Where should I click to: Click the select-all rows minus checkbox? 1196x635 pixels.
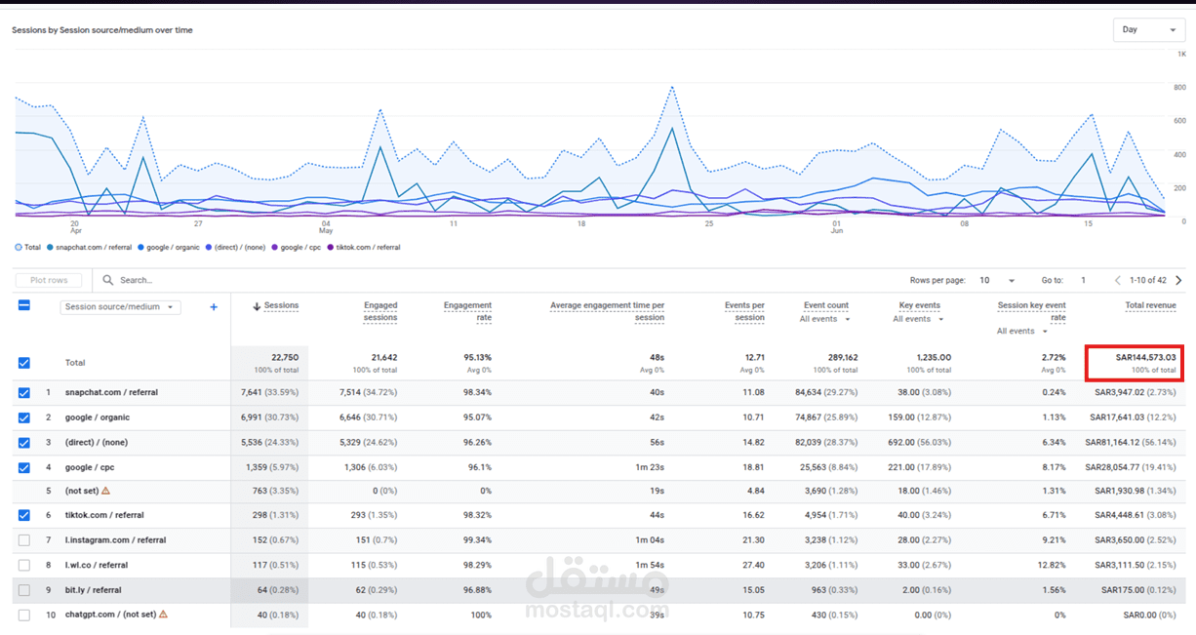click(24, 305)
